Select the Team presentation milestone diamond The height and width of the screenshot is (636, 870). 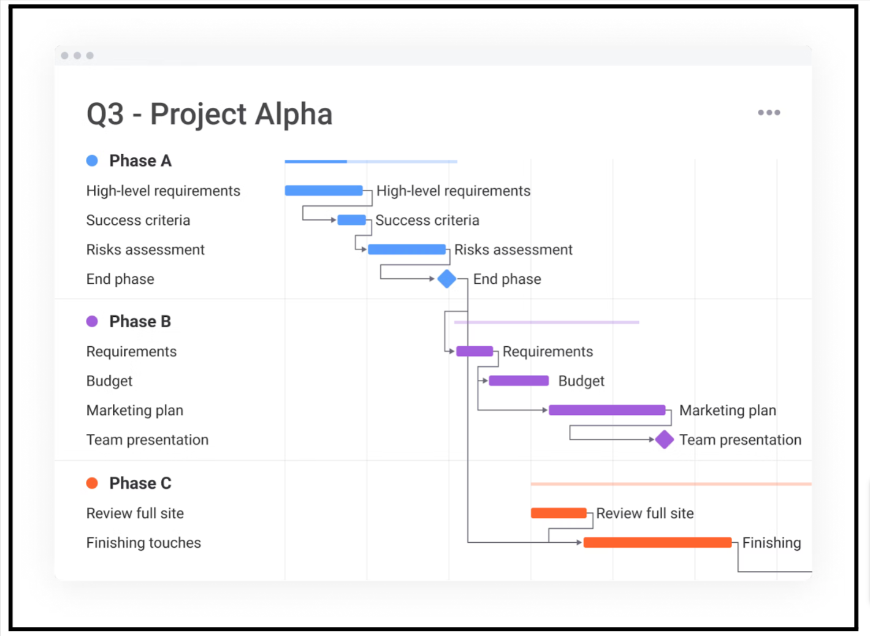665,439
